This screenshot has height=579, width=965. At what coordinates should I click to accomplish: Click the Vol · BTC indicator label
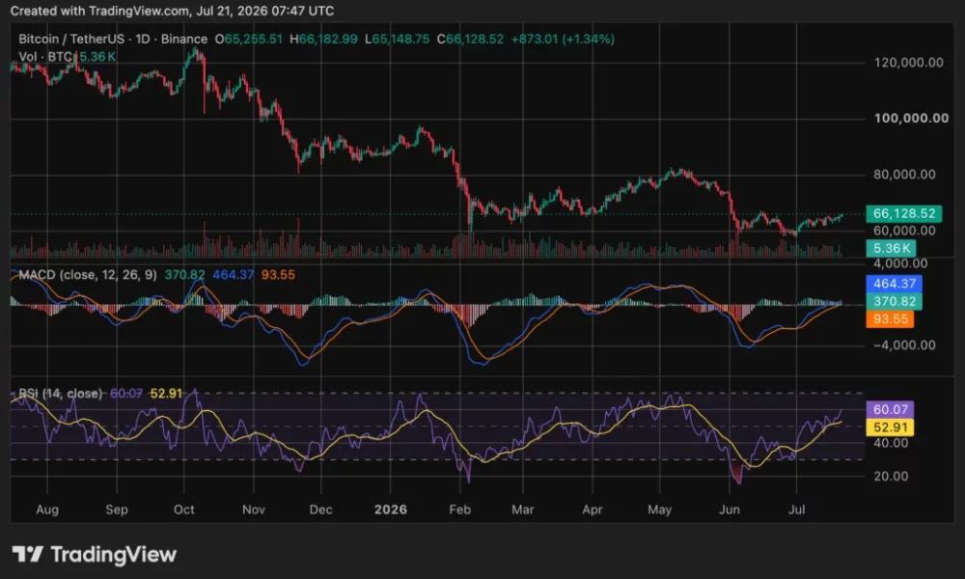tap(45, 57)
